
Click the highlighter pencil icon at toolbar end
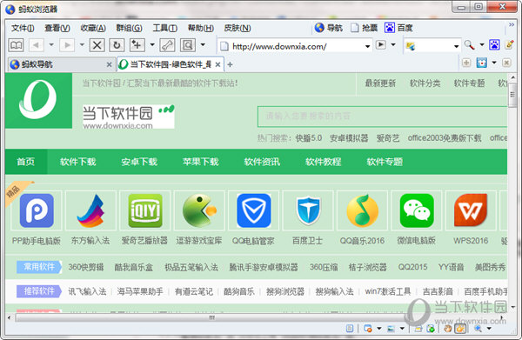point(509,44)
